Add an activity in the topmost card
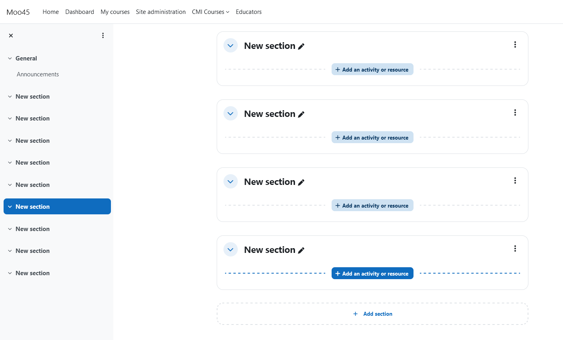This screenshot has height=340, width=563. (373, 70)
